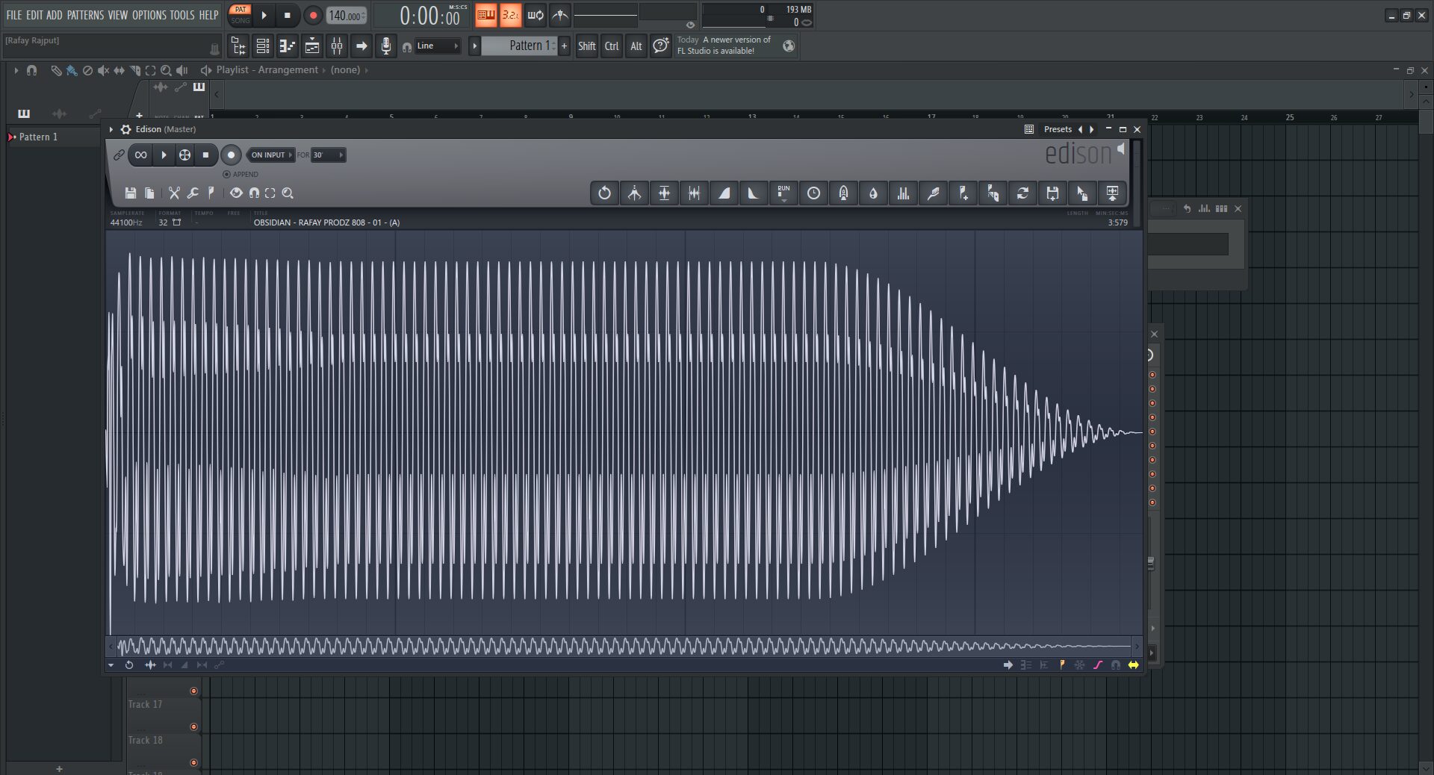
Task: Toggle loop playback in Edison
Action: [140, 155]
